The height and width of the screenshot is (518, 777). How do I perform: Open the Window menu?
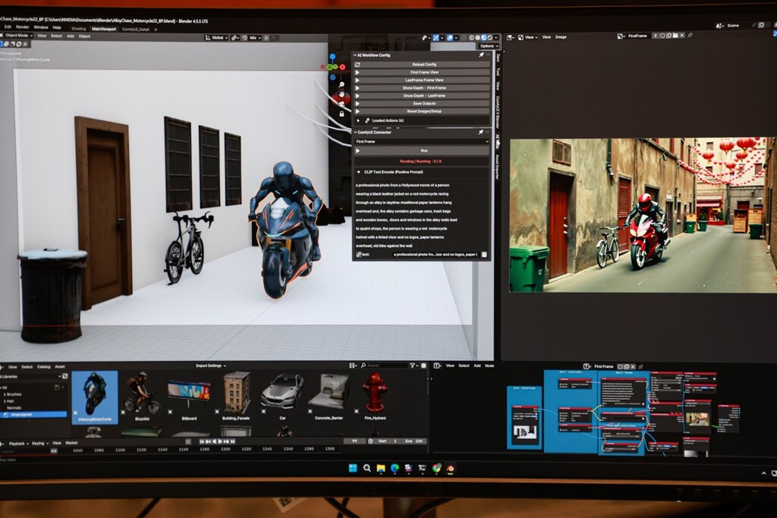point(41,27)
